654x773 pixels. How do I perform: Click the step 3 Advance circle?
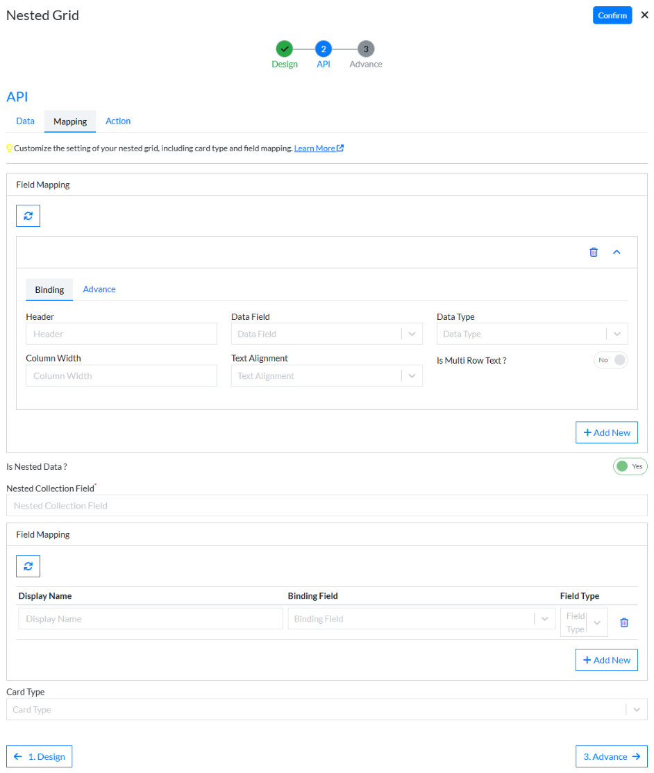[366, 49]
